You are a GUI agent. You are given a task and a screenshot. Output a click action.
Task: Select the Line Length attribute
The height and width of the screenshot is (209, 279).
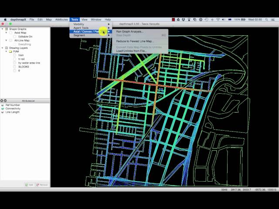pos(13,112)
